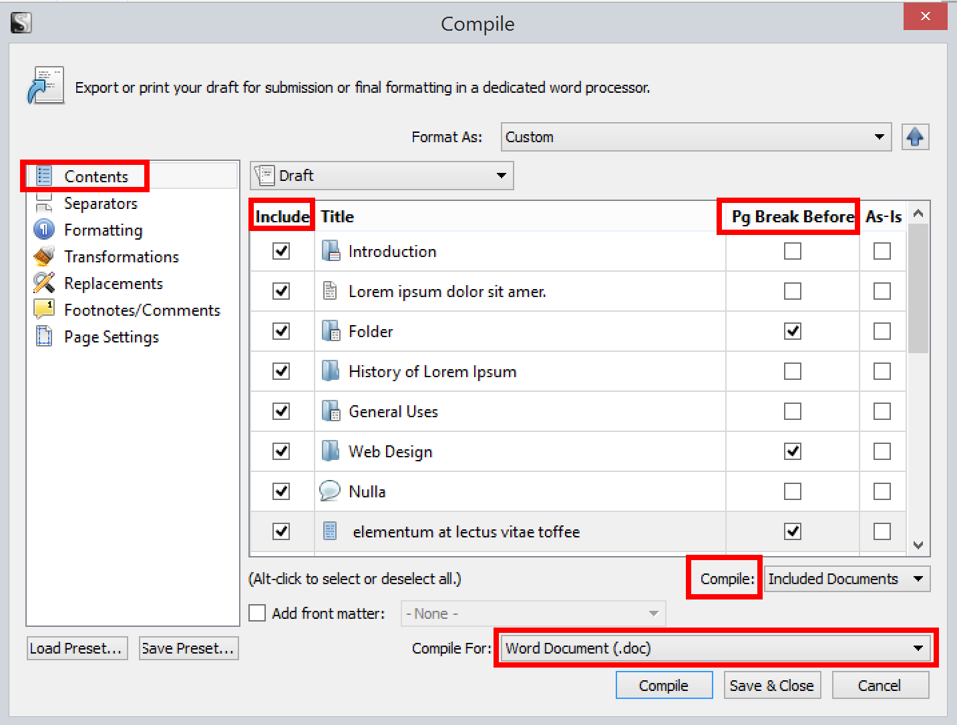Open the Compile For file type dropdown
This screenshot has height=725, width=957.
[715, 648]
